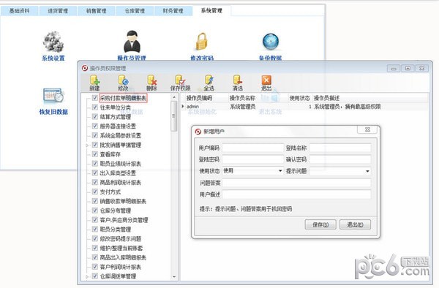Expand the 批发销售单据管理 tree node
The width and height of the screenshot is (439, 288).
(87, 145)
